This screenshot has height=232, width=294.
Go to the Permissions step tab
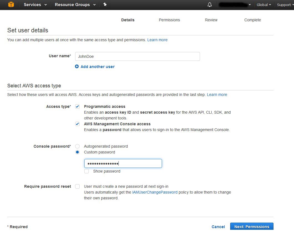(x=169, y=20)
